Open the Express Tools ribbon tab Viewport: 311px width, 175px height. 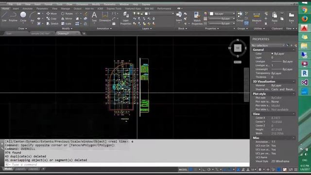114,9
